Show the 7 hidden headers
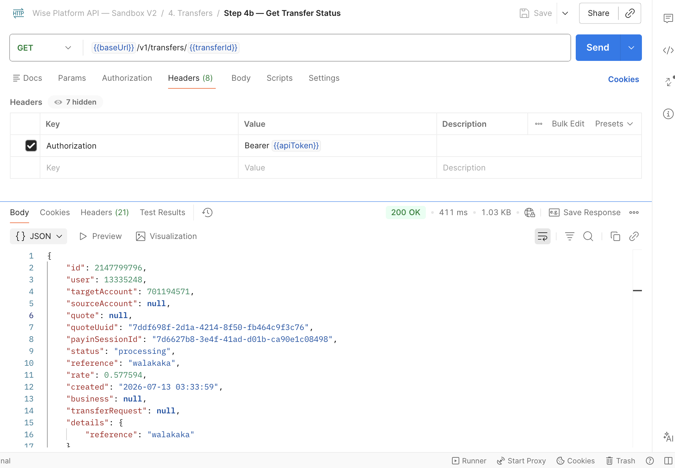Screen dimensions: 675x468 [75, 102]
